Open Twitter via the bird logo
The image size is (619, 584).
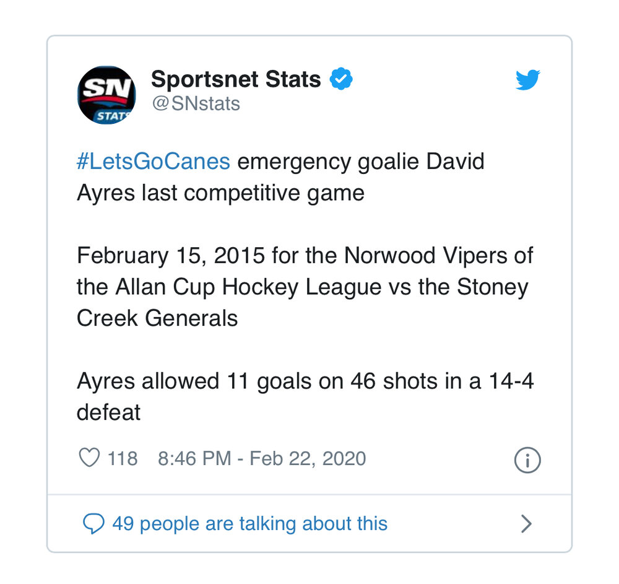tap(528, 80)
